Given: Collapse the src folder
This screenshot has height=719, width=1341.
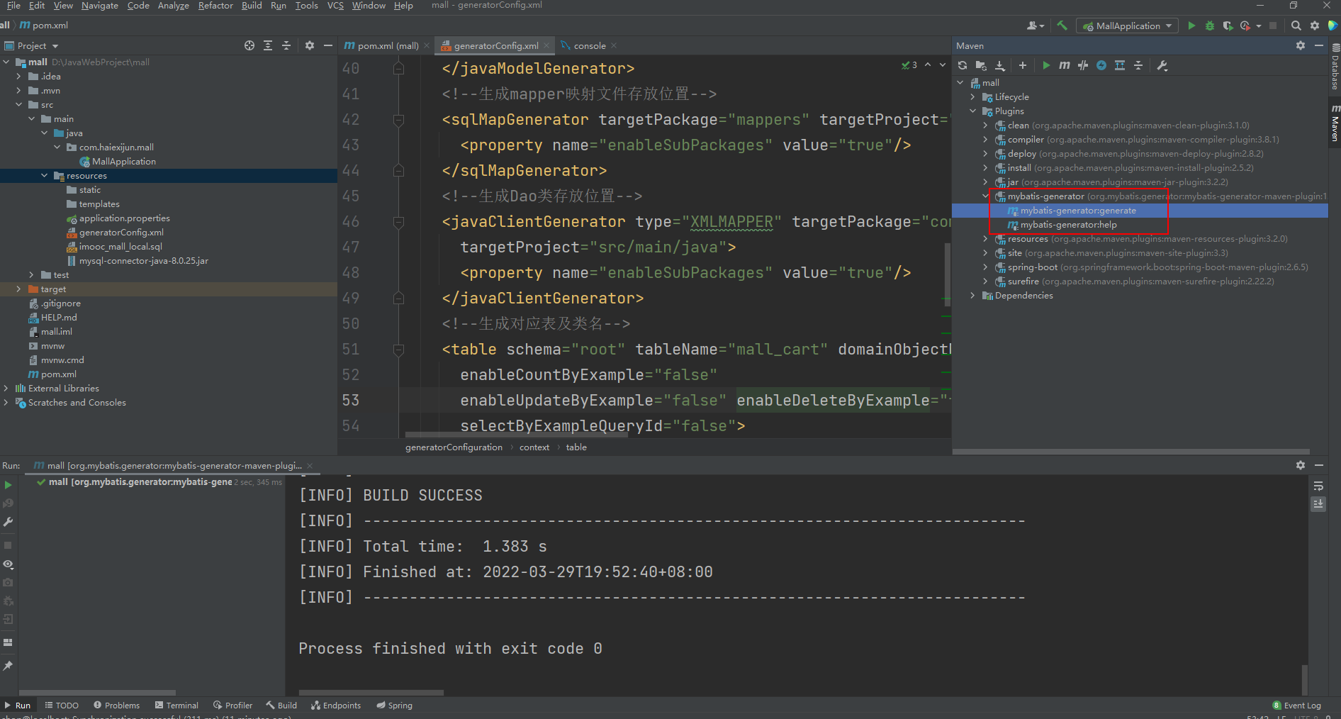Looking at the screenshot, I should [x=18, y=105].
